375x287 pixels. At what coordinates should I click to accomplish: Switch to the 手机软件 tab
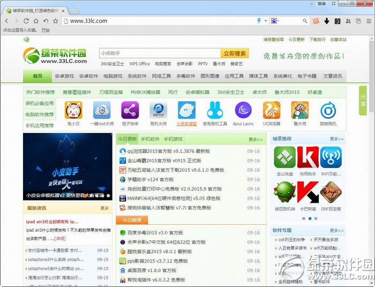point(150,139)
